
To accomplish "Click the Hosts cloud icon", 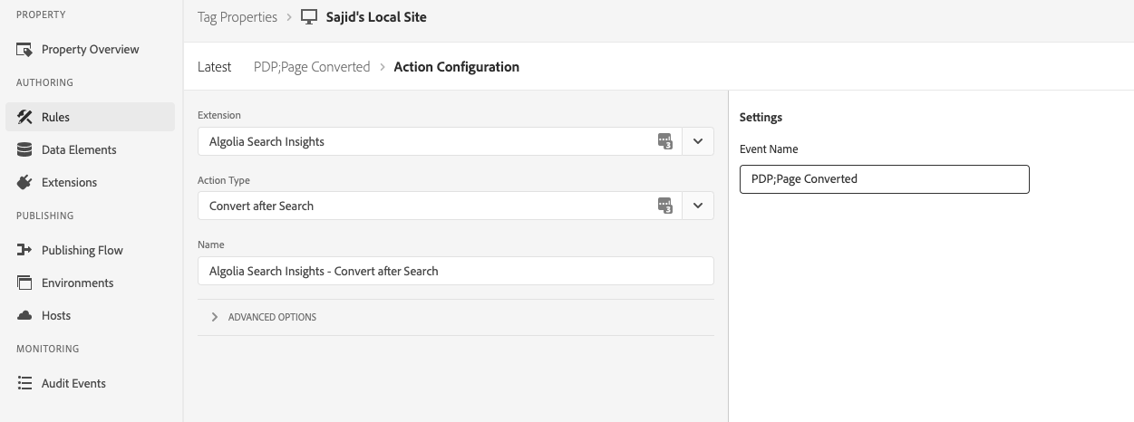I will 24,315.
